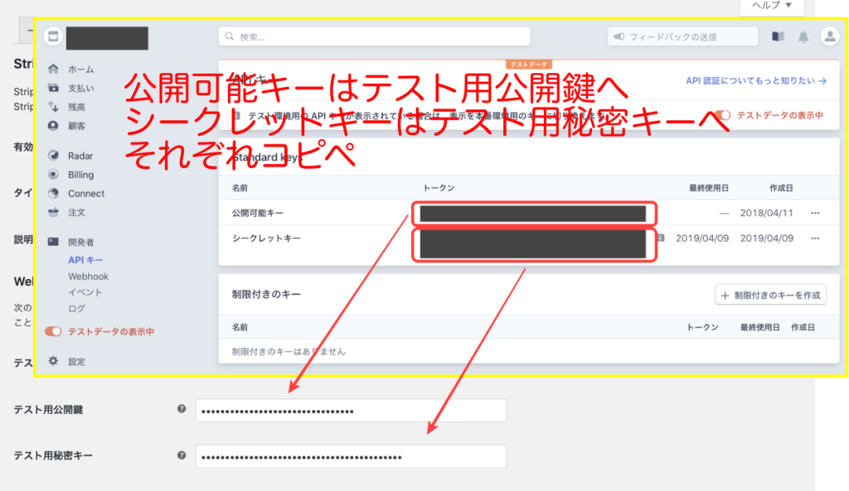
Task: Open more options for 公開可能キー row
Action: pyautogui.click(x=815, y=213)
